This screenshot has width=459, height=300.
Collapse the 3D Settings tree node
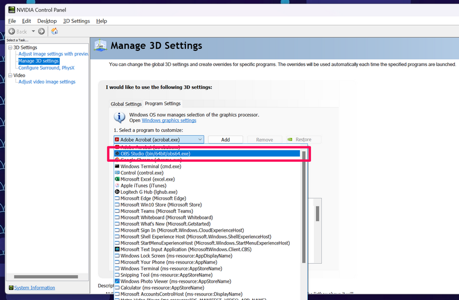[10, 48]
